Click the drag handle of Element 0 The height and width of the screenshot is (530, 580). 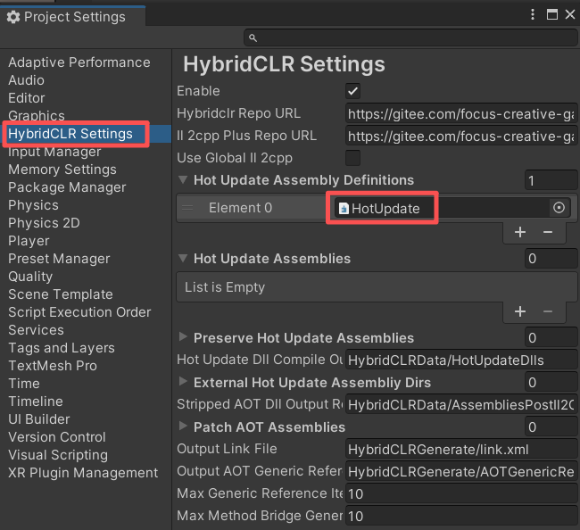tap(187, 207)
